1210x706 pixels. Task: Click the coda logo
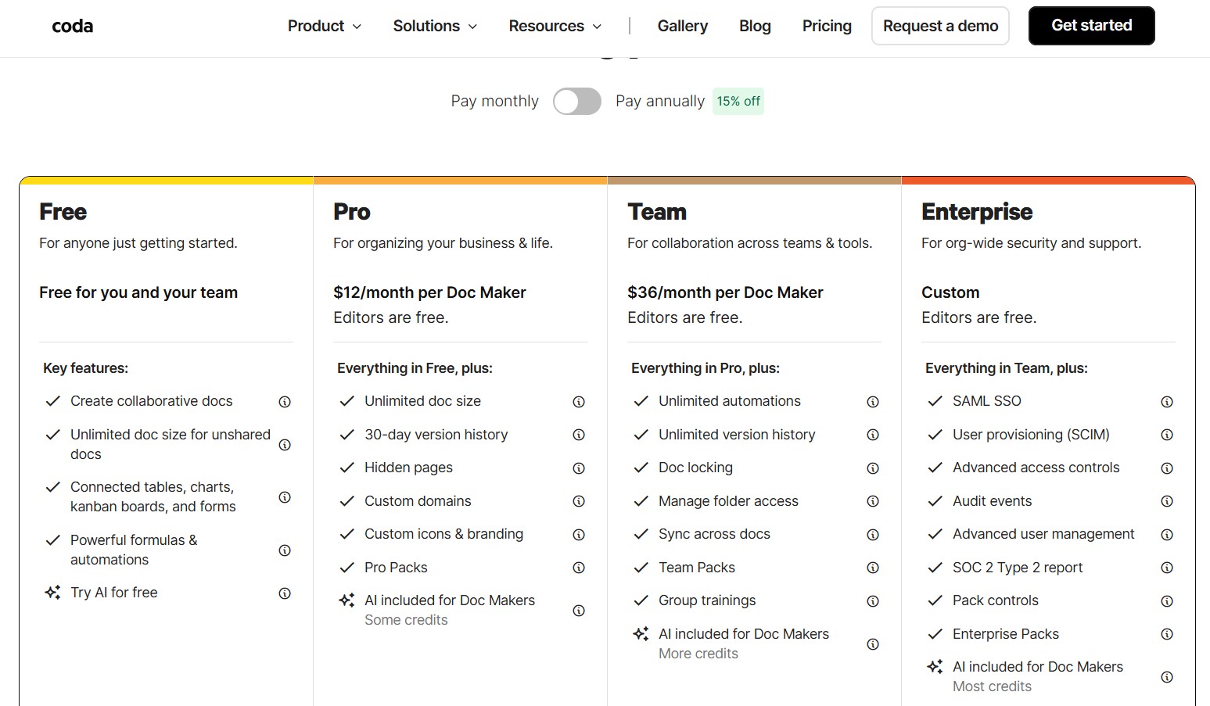click(x=73, y=27)
